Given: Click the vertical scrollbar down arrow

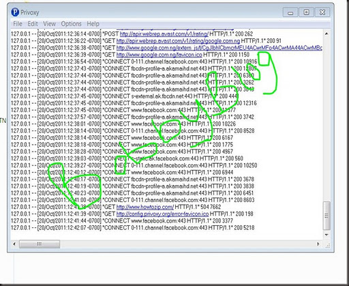Looking at the screenshot, I should pos(327,235).
